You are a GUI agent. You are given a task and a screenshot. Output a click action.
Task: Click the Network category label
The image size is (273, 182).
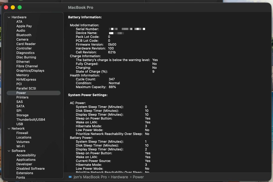point(18,129)
